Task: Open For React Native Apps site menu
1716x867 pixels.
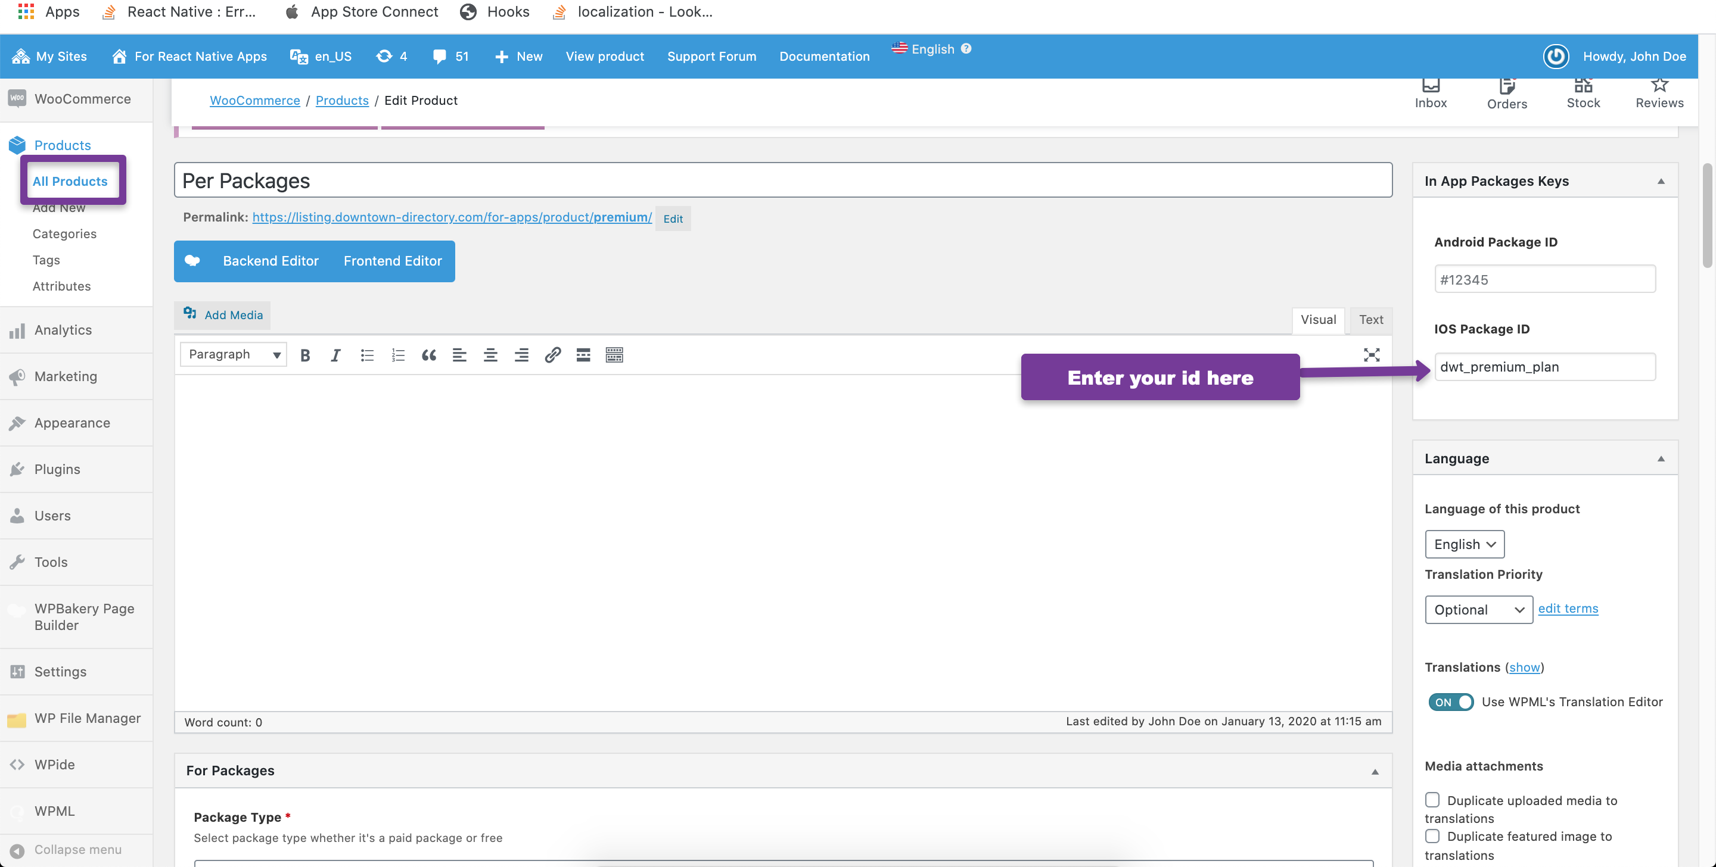Action: click(x=189, y=57)
